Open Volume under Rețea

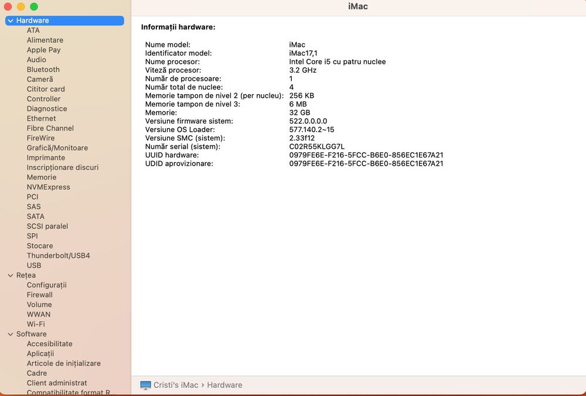coord(39,305)
